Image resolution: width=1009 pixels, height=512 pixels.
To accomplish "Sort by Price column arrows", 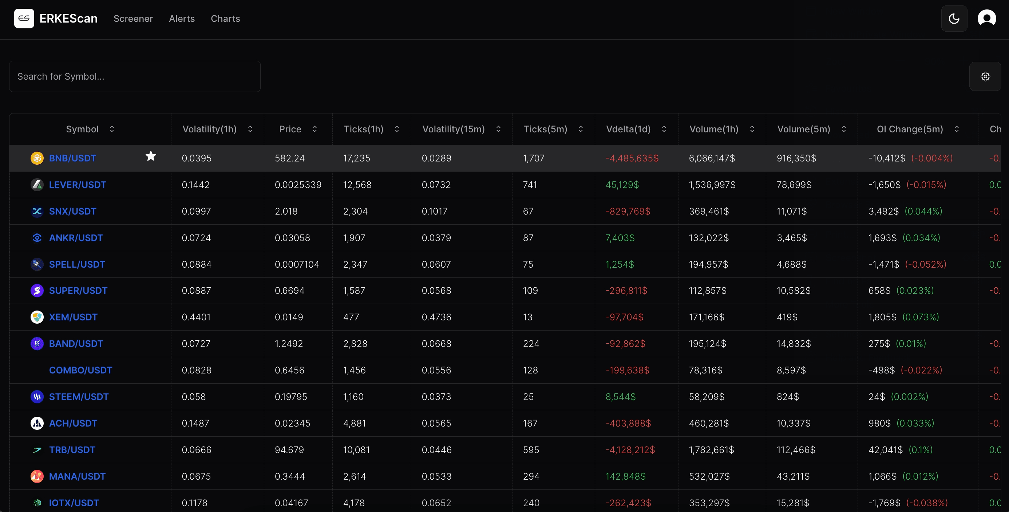I will (314, 129).
